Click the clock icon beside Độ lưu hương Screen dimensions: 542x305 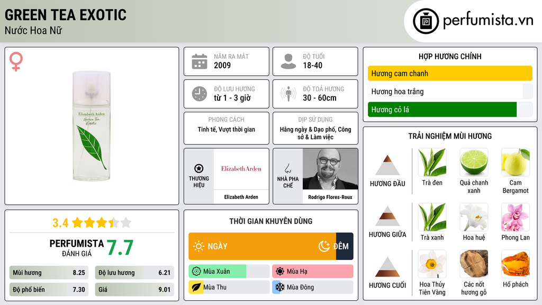tap(200, 94)
